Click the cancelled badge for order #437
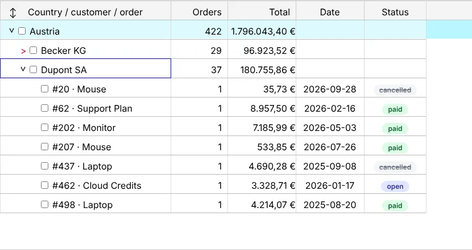The image size is (472, 250). tap(395, 167)
